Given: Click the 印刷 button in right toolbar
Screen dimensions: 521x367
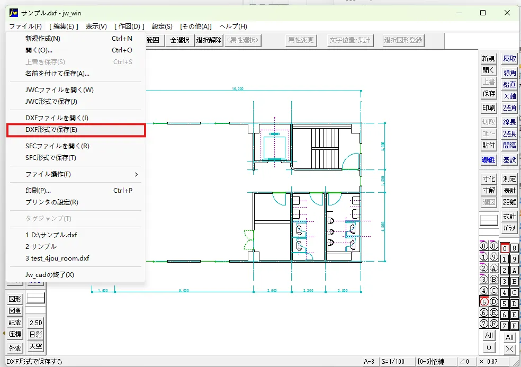Looking at the screenshot, I should click(488, 108).
